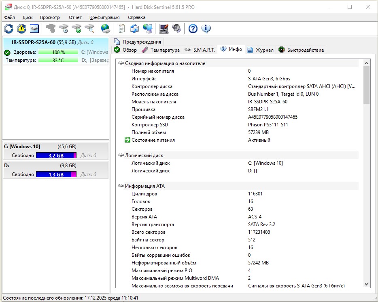
Task: Open the 'Быстродействие' tab
Action: [301, 50]
